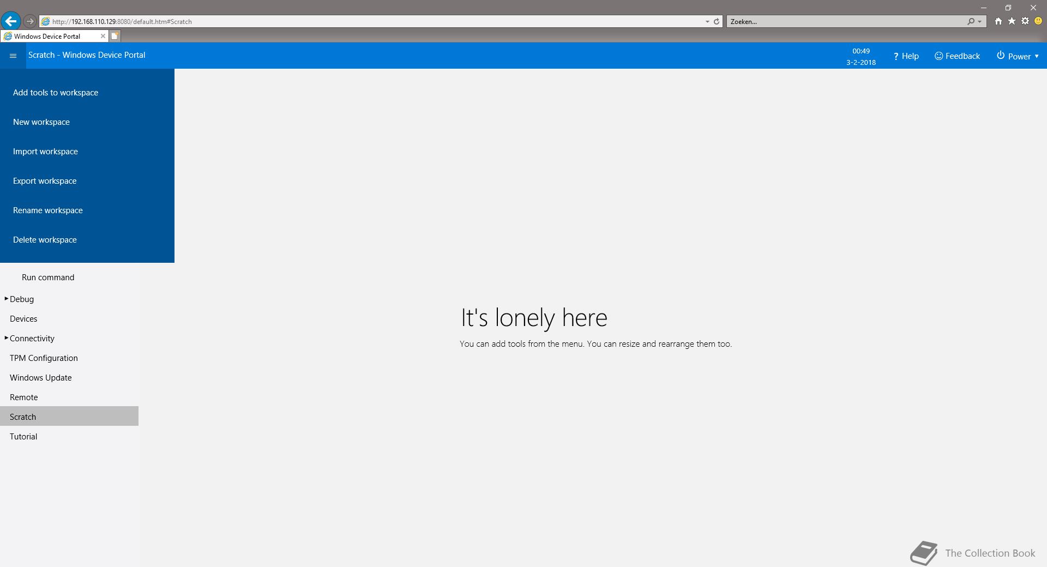The height and width of the screenshot is (567, 1047).
Task: Click the clock date display 3-2-2018
Action: click(861, 62)
